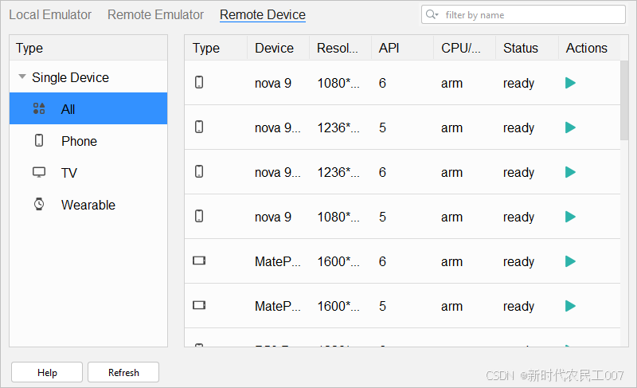Click the All category grid icon
637x388 pixels.
tap(39, 108)
